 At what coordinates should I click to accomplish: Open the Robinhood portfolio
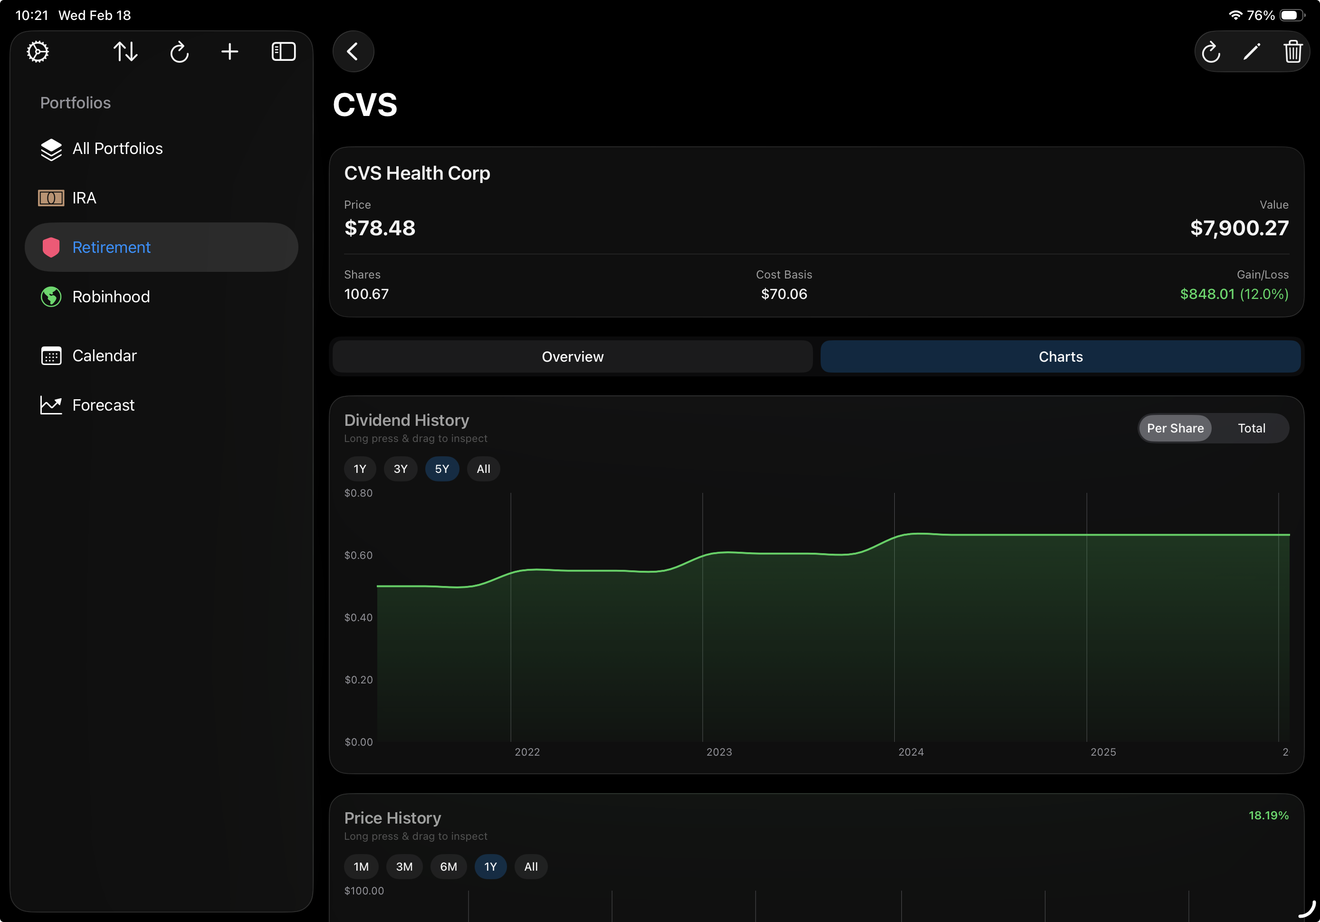(111, 297)
